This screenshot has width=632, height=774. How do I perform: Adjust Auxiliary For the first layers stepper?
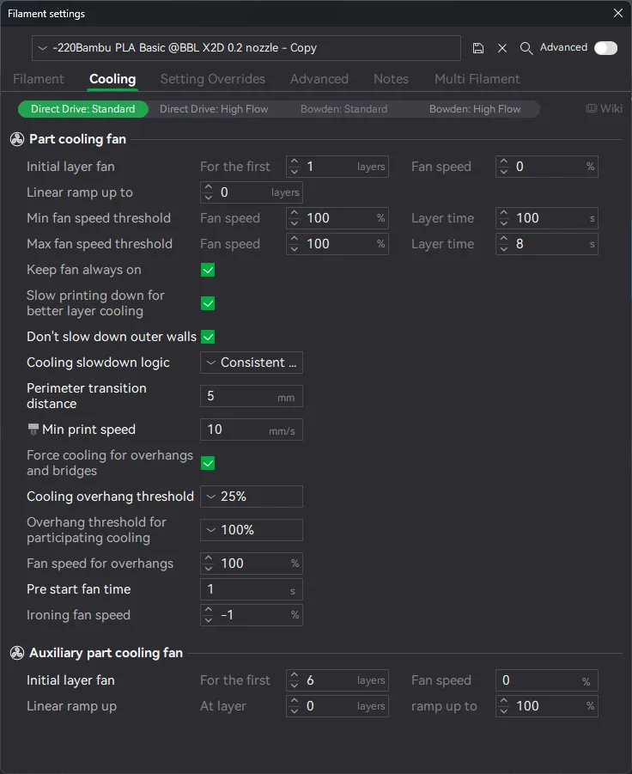tap(294, 680)
